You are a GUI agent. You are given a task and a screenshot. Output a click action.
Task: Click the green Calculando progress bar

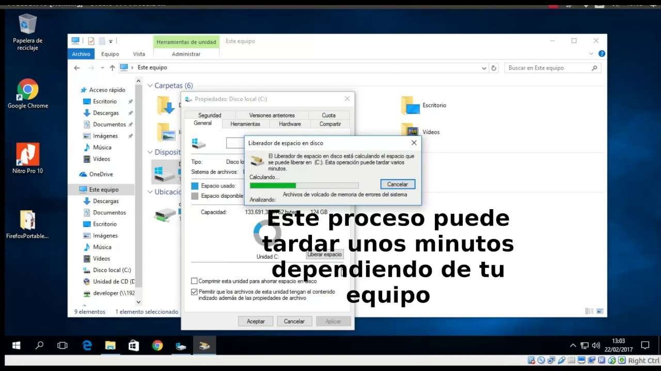click(x=273, y=185)
